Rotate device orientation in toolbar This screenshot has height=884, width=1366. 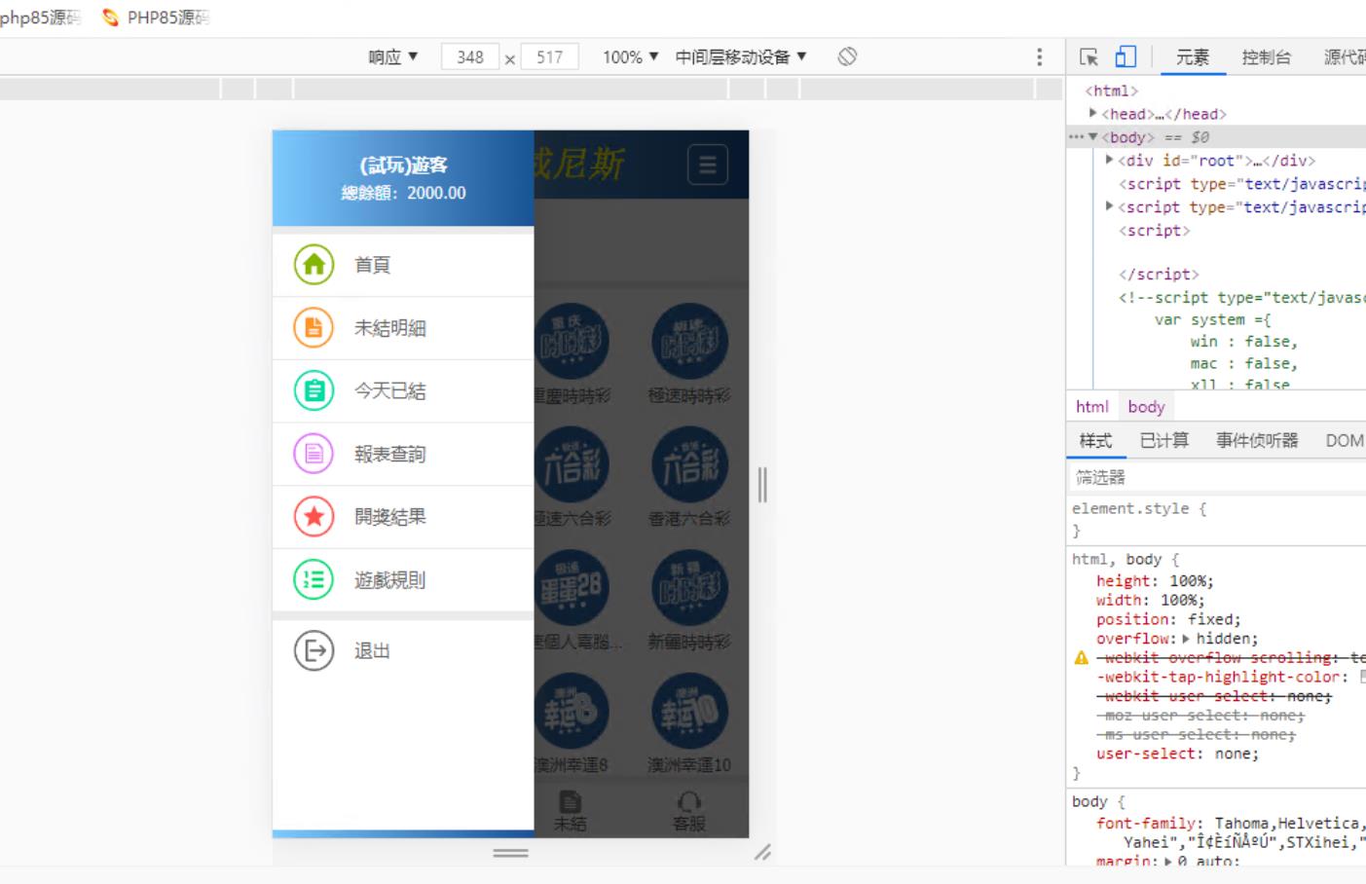click(847, 56)
